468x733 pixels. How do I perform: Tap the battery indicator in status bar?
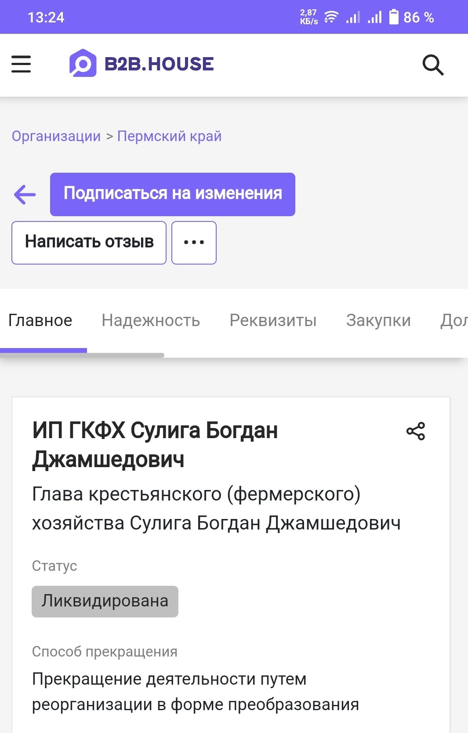pos(394,17)
